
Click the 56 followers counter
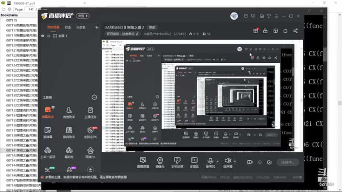click(206, 34)
